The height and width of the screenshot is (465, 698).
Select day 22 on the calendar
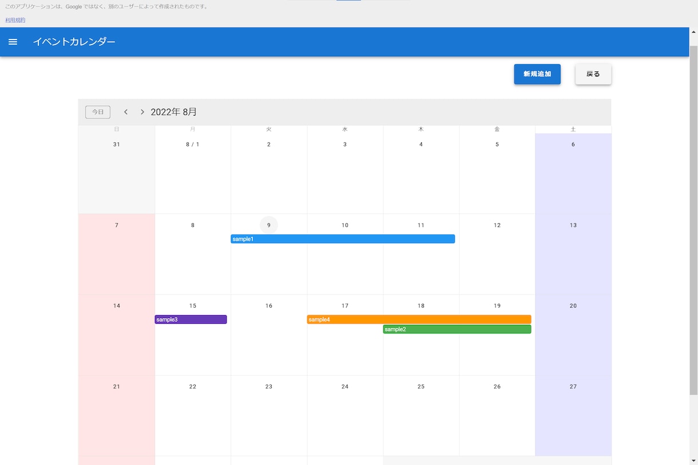pyautogui.click(x=193, y=387)
